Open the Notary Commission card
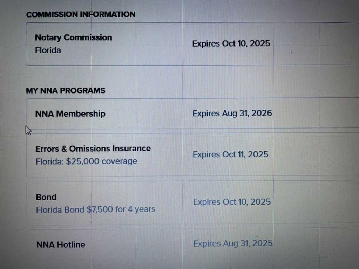Viewport: 359px width, 269px height. click(x=192, y=44)
